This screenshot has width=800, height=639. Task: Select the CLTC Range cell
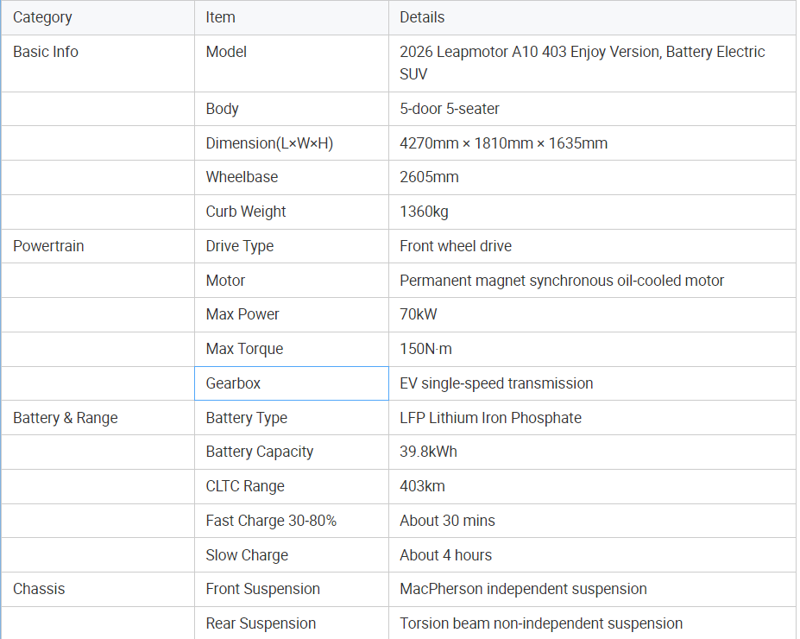pyautogui.click(x=292, y=486)
